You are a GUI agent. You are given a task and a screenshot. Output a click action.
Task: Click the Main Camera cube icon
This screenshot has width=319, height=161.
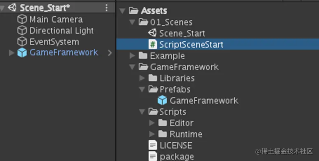[22, 20]
